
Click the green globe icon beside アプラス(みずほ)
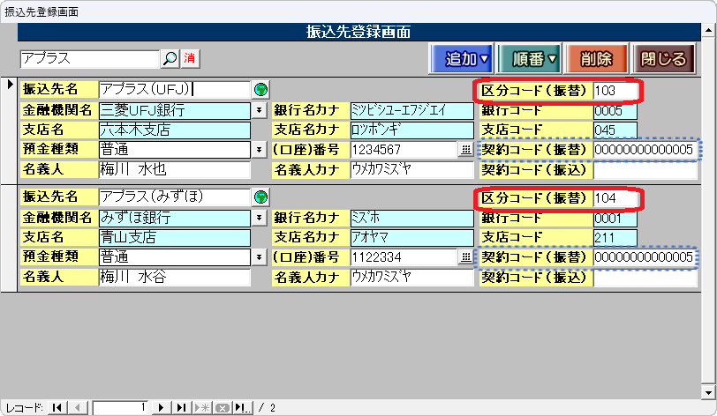[x=260, y=197]
